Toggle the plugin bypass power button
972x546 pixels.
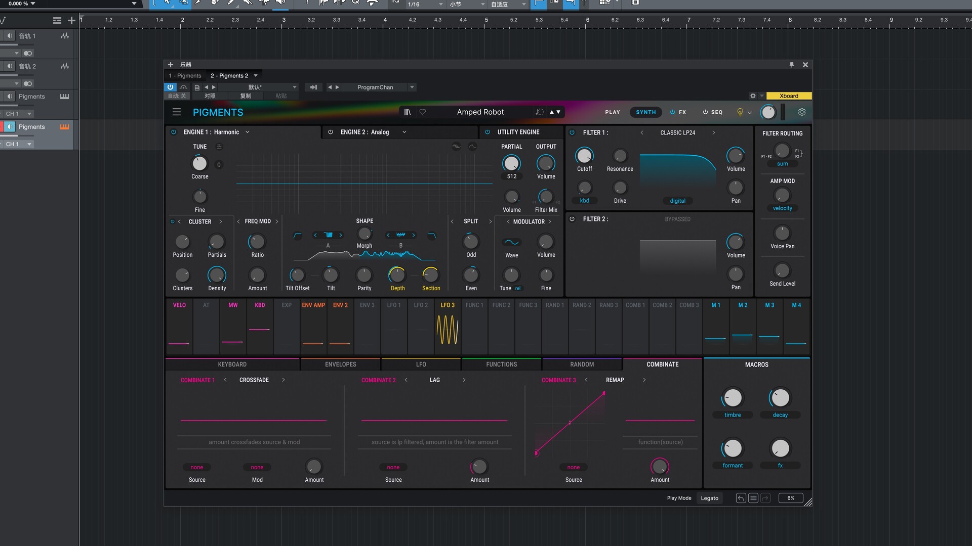pos(170,87)
